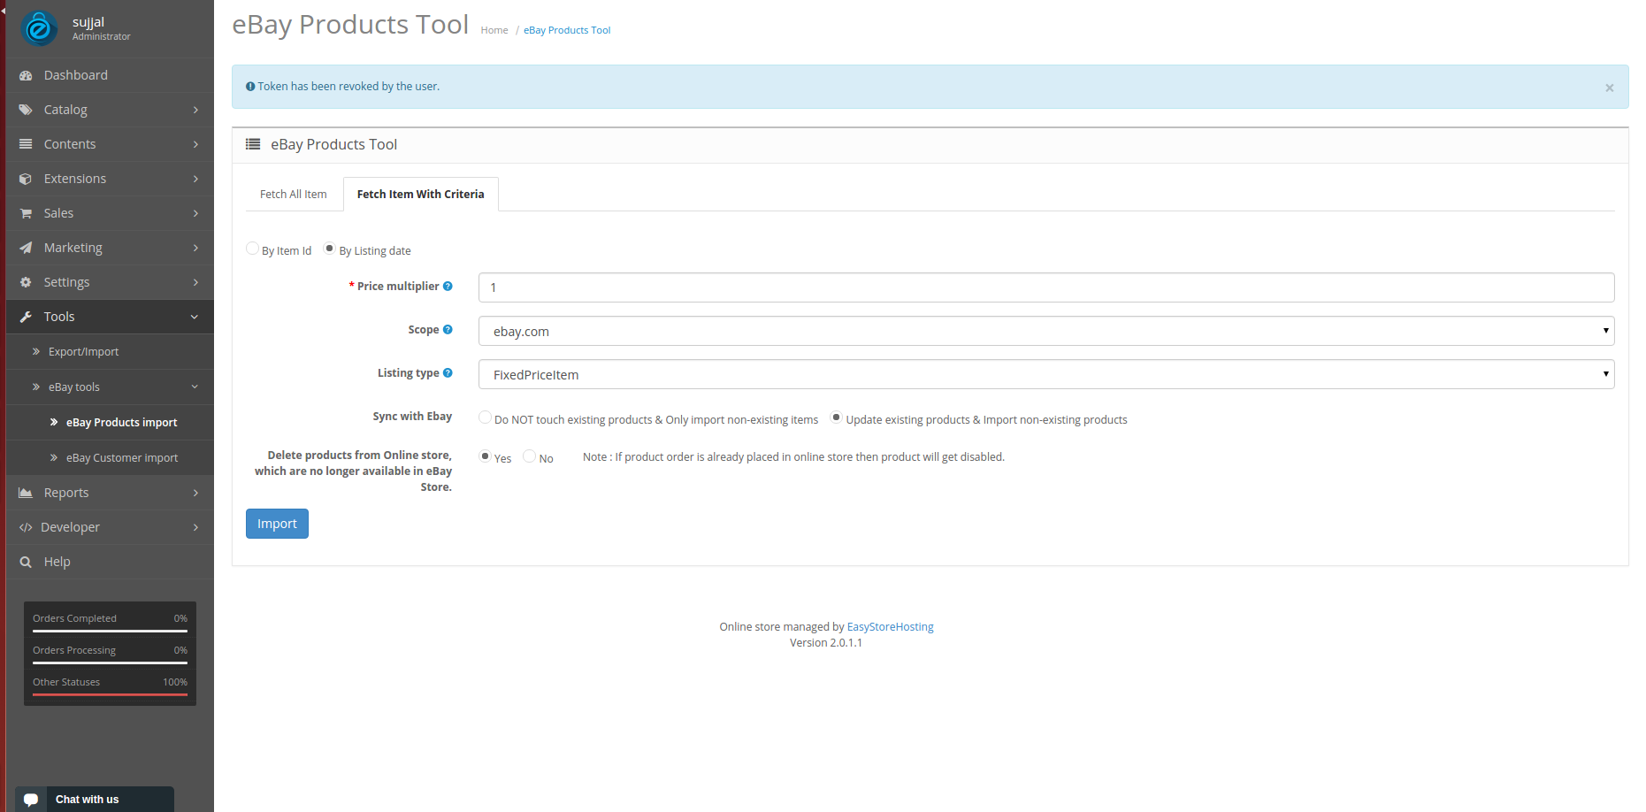Expand the Settings menu chevron
Viewport: 1646px width, 812px height.
tap(195, 282)
